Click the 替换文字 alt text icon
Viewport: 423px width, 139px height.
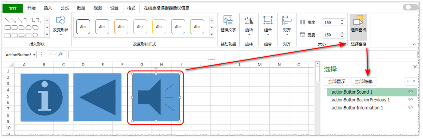[228, 20]
